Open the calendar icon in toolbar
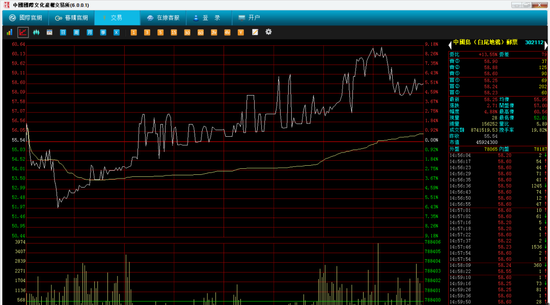 tap(49, 32)
